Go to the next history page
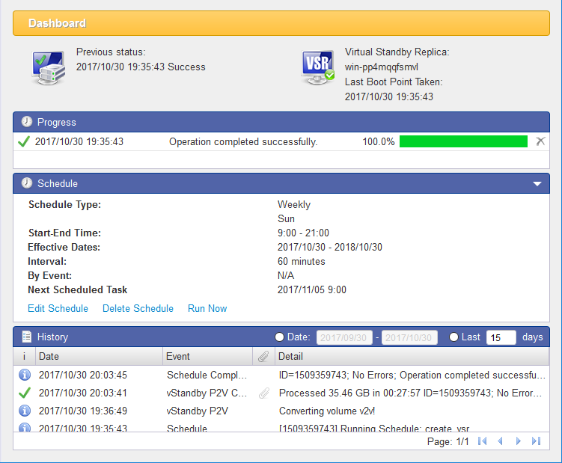This screenshot has width=562, height=463. click(x=518, y=441)
